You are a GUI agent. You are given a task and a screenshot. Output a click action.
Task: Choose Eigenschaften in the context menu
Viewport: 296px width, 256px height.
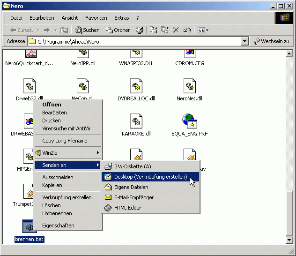tap(68, 226)
